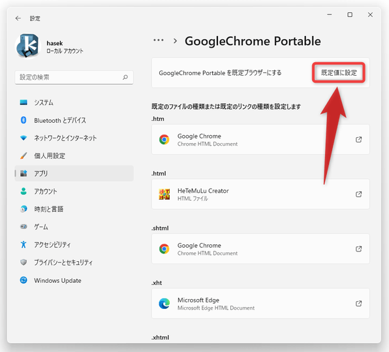Change .xht Microsoft Edge default entry
This screenshot has width=389, height=352.
pyautogui.click(x=260, y=303)
